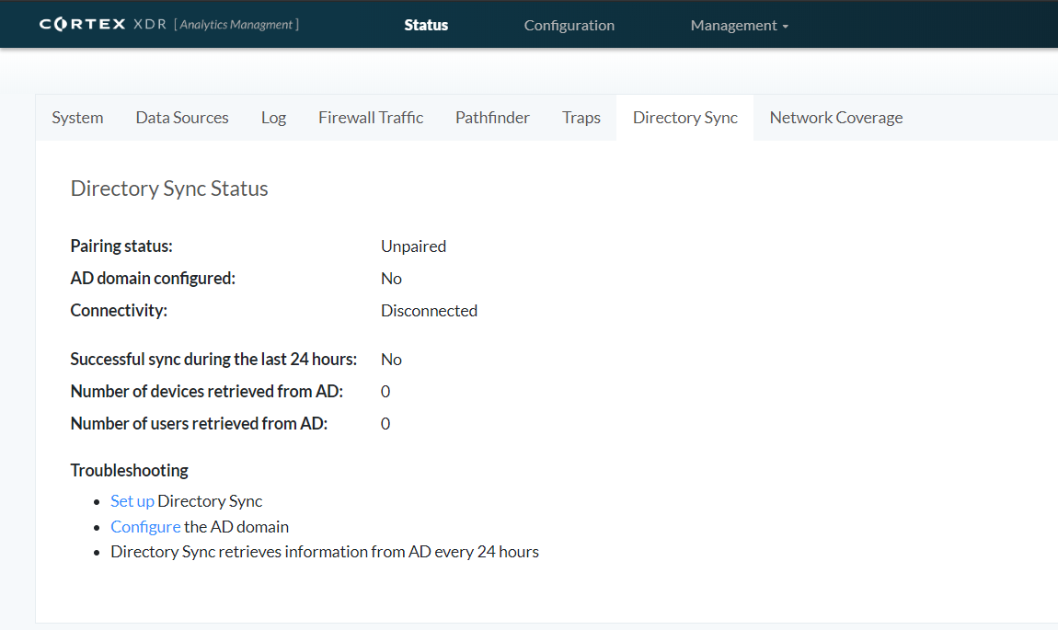
Task: Go to the Status page
Action: click(x=426, y=26)
